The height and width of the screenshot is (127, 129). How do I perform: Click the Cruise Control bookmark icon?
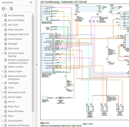coord(5,39)
